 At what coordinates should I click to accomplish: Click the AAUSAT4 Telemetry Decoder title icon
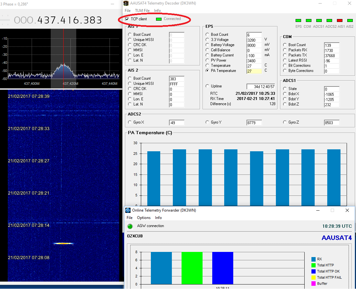(126, 3)
